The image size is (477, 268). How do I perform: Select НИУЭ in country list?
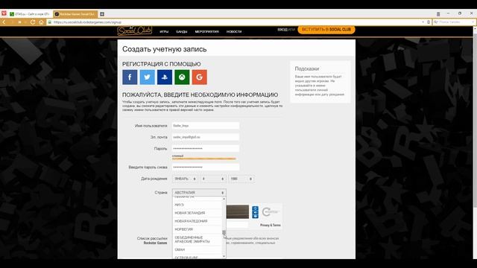click(x=197, y=205)
